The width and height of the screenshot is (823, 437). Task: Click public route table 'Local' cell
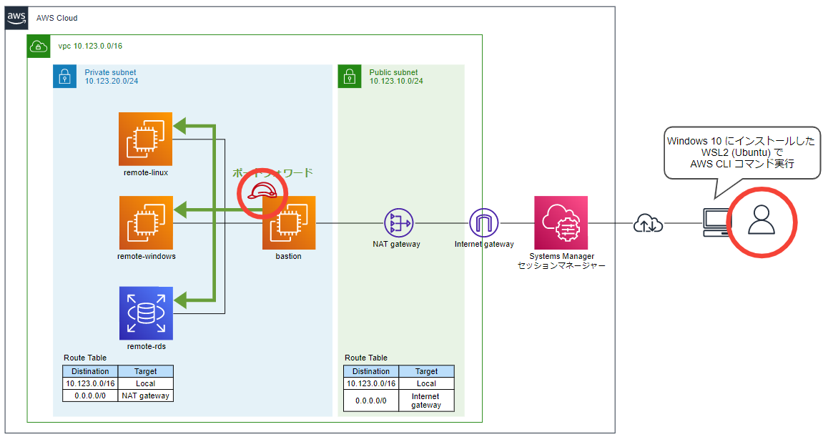426,383
